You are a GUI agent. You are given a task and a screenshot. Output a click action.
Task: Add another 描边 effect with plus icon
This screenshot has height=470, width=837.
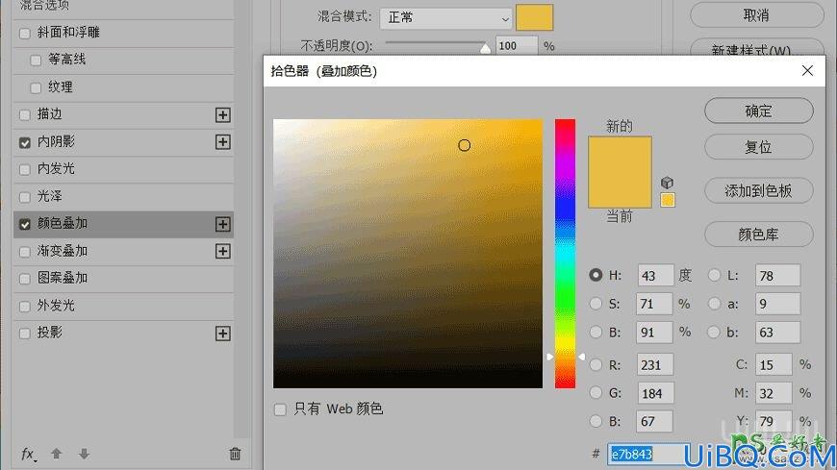click(222, 114)
